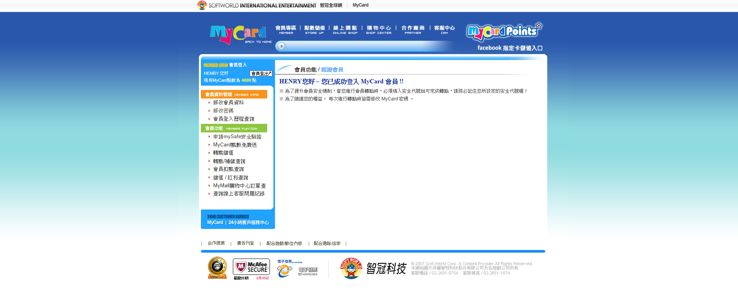Image resolution: width=738 pixels, height=308 pixels.
Task: Click 廣告刊登 footer link
Action: 245,243
